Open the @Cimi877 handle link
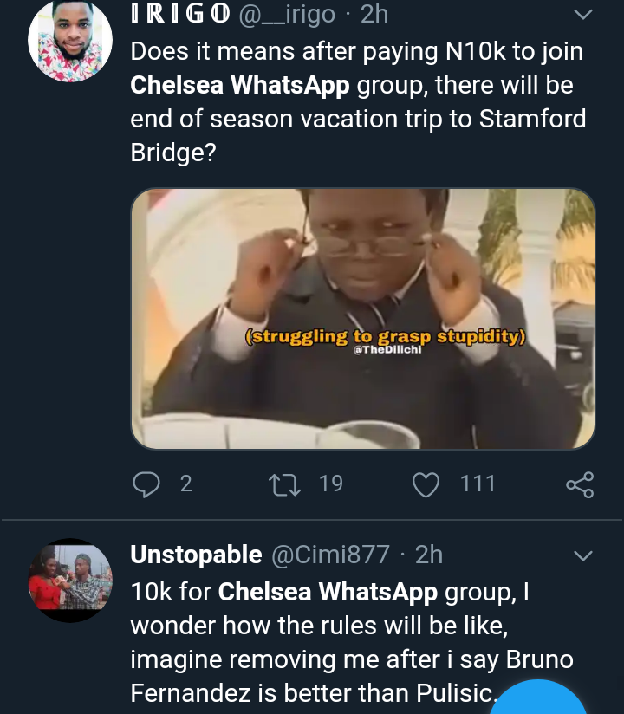The image size is (624, 714). click(x=331, y=555)
